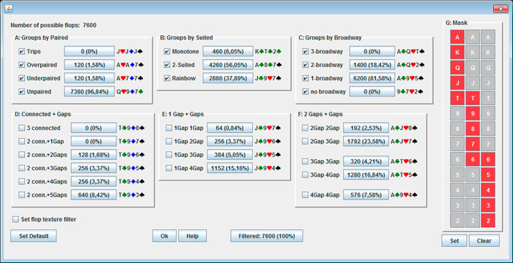Click the Filtered: 7600 (100%) button
Screen dimensions: 513x263
pyautogui.click(x=267, y=236)
